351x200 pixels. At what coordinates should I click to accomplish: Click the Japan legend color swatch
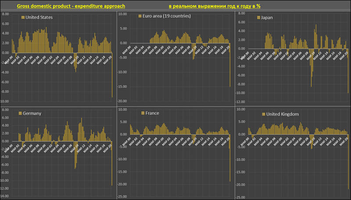point(259,18)
